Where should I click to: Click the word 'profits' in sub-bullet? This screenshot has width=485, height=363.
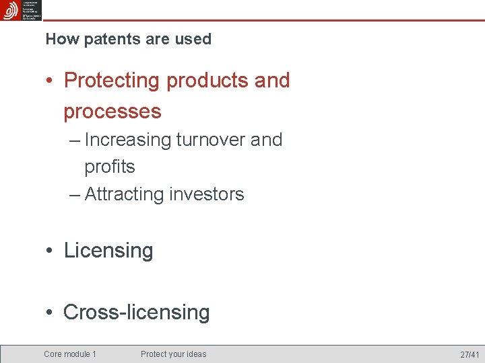click(x=110, y=167)
